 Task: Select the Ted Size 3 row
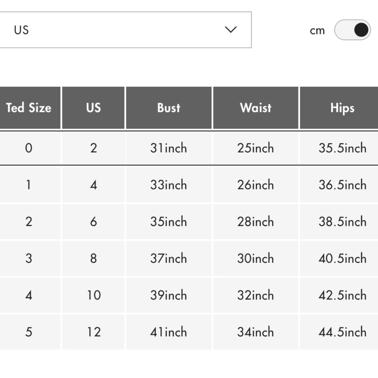click(x=189, y=259)
